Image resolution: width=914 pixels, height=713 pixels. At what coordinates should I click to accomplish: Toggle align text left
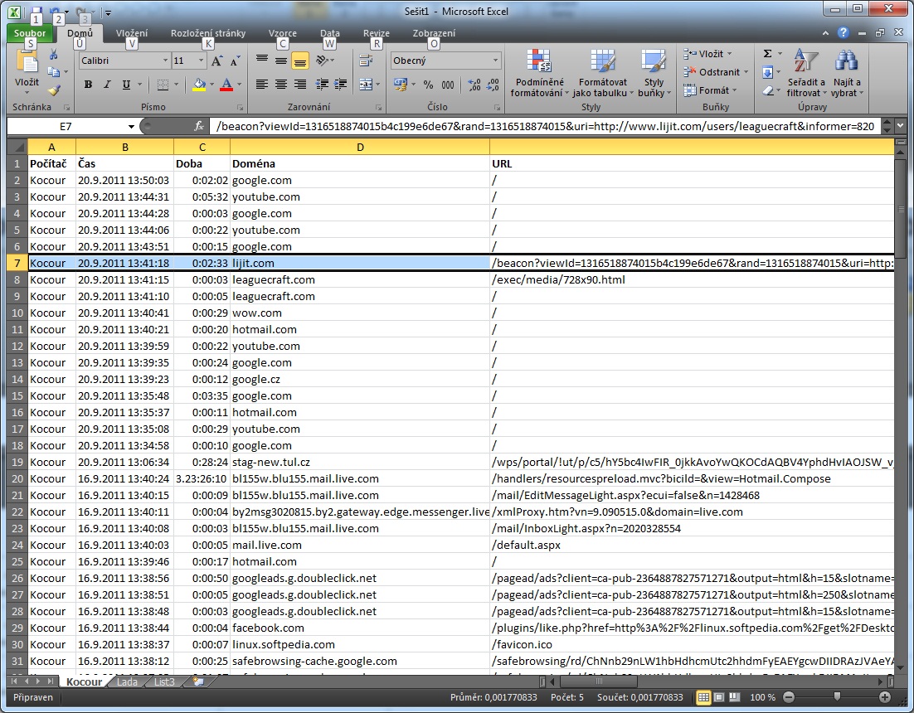tap(262, 85)
